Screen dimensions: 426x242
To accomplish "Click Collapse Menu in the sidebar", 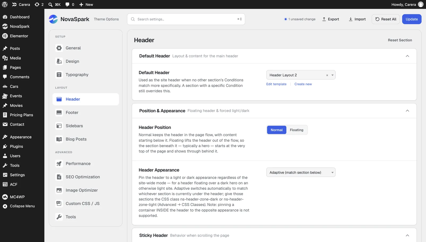I will [x=22, y=206].
